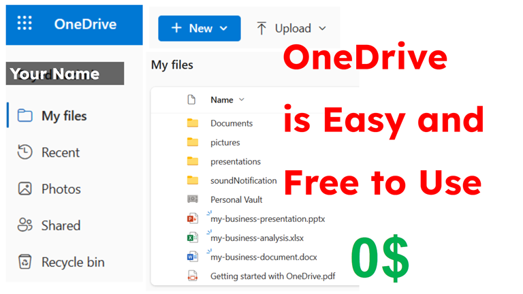Screen dimensions: 523x294
Task: Click the plus icon on New
Action: click(176, 28)
